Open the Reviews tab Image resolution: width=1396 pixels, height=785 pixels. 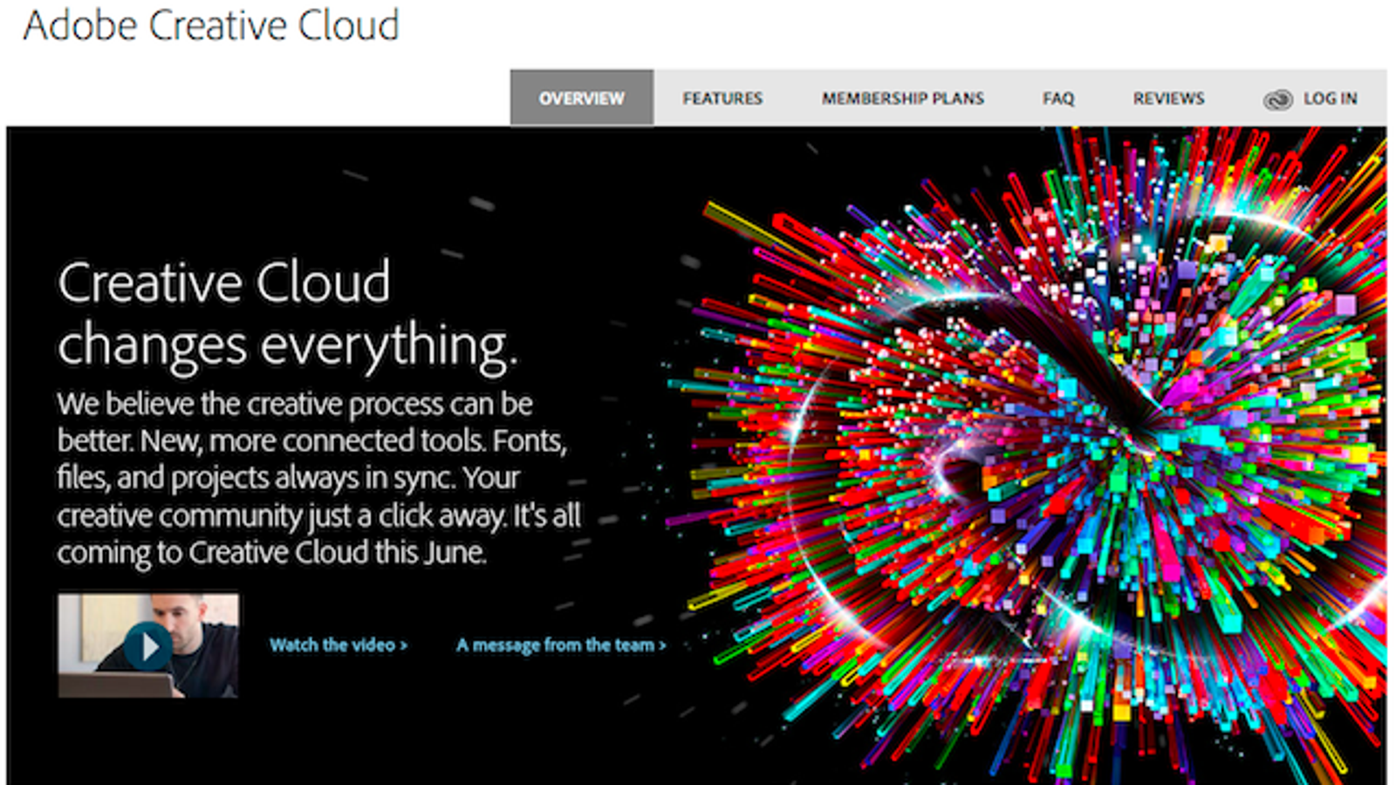coord(1168,99)
